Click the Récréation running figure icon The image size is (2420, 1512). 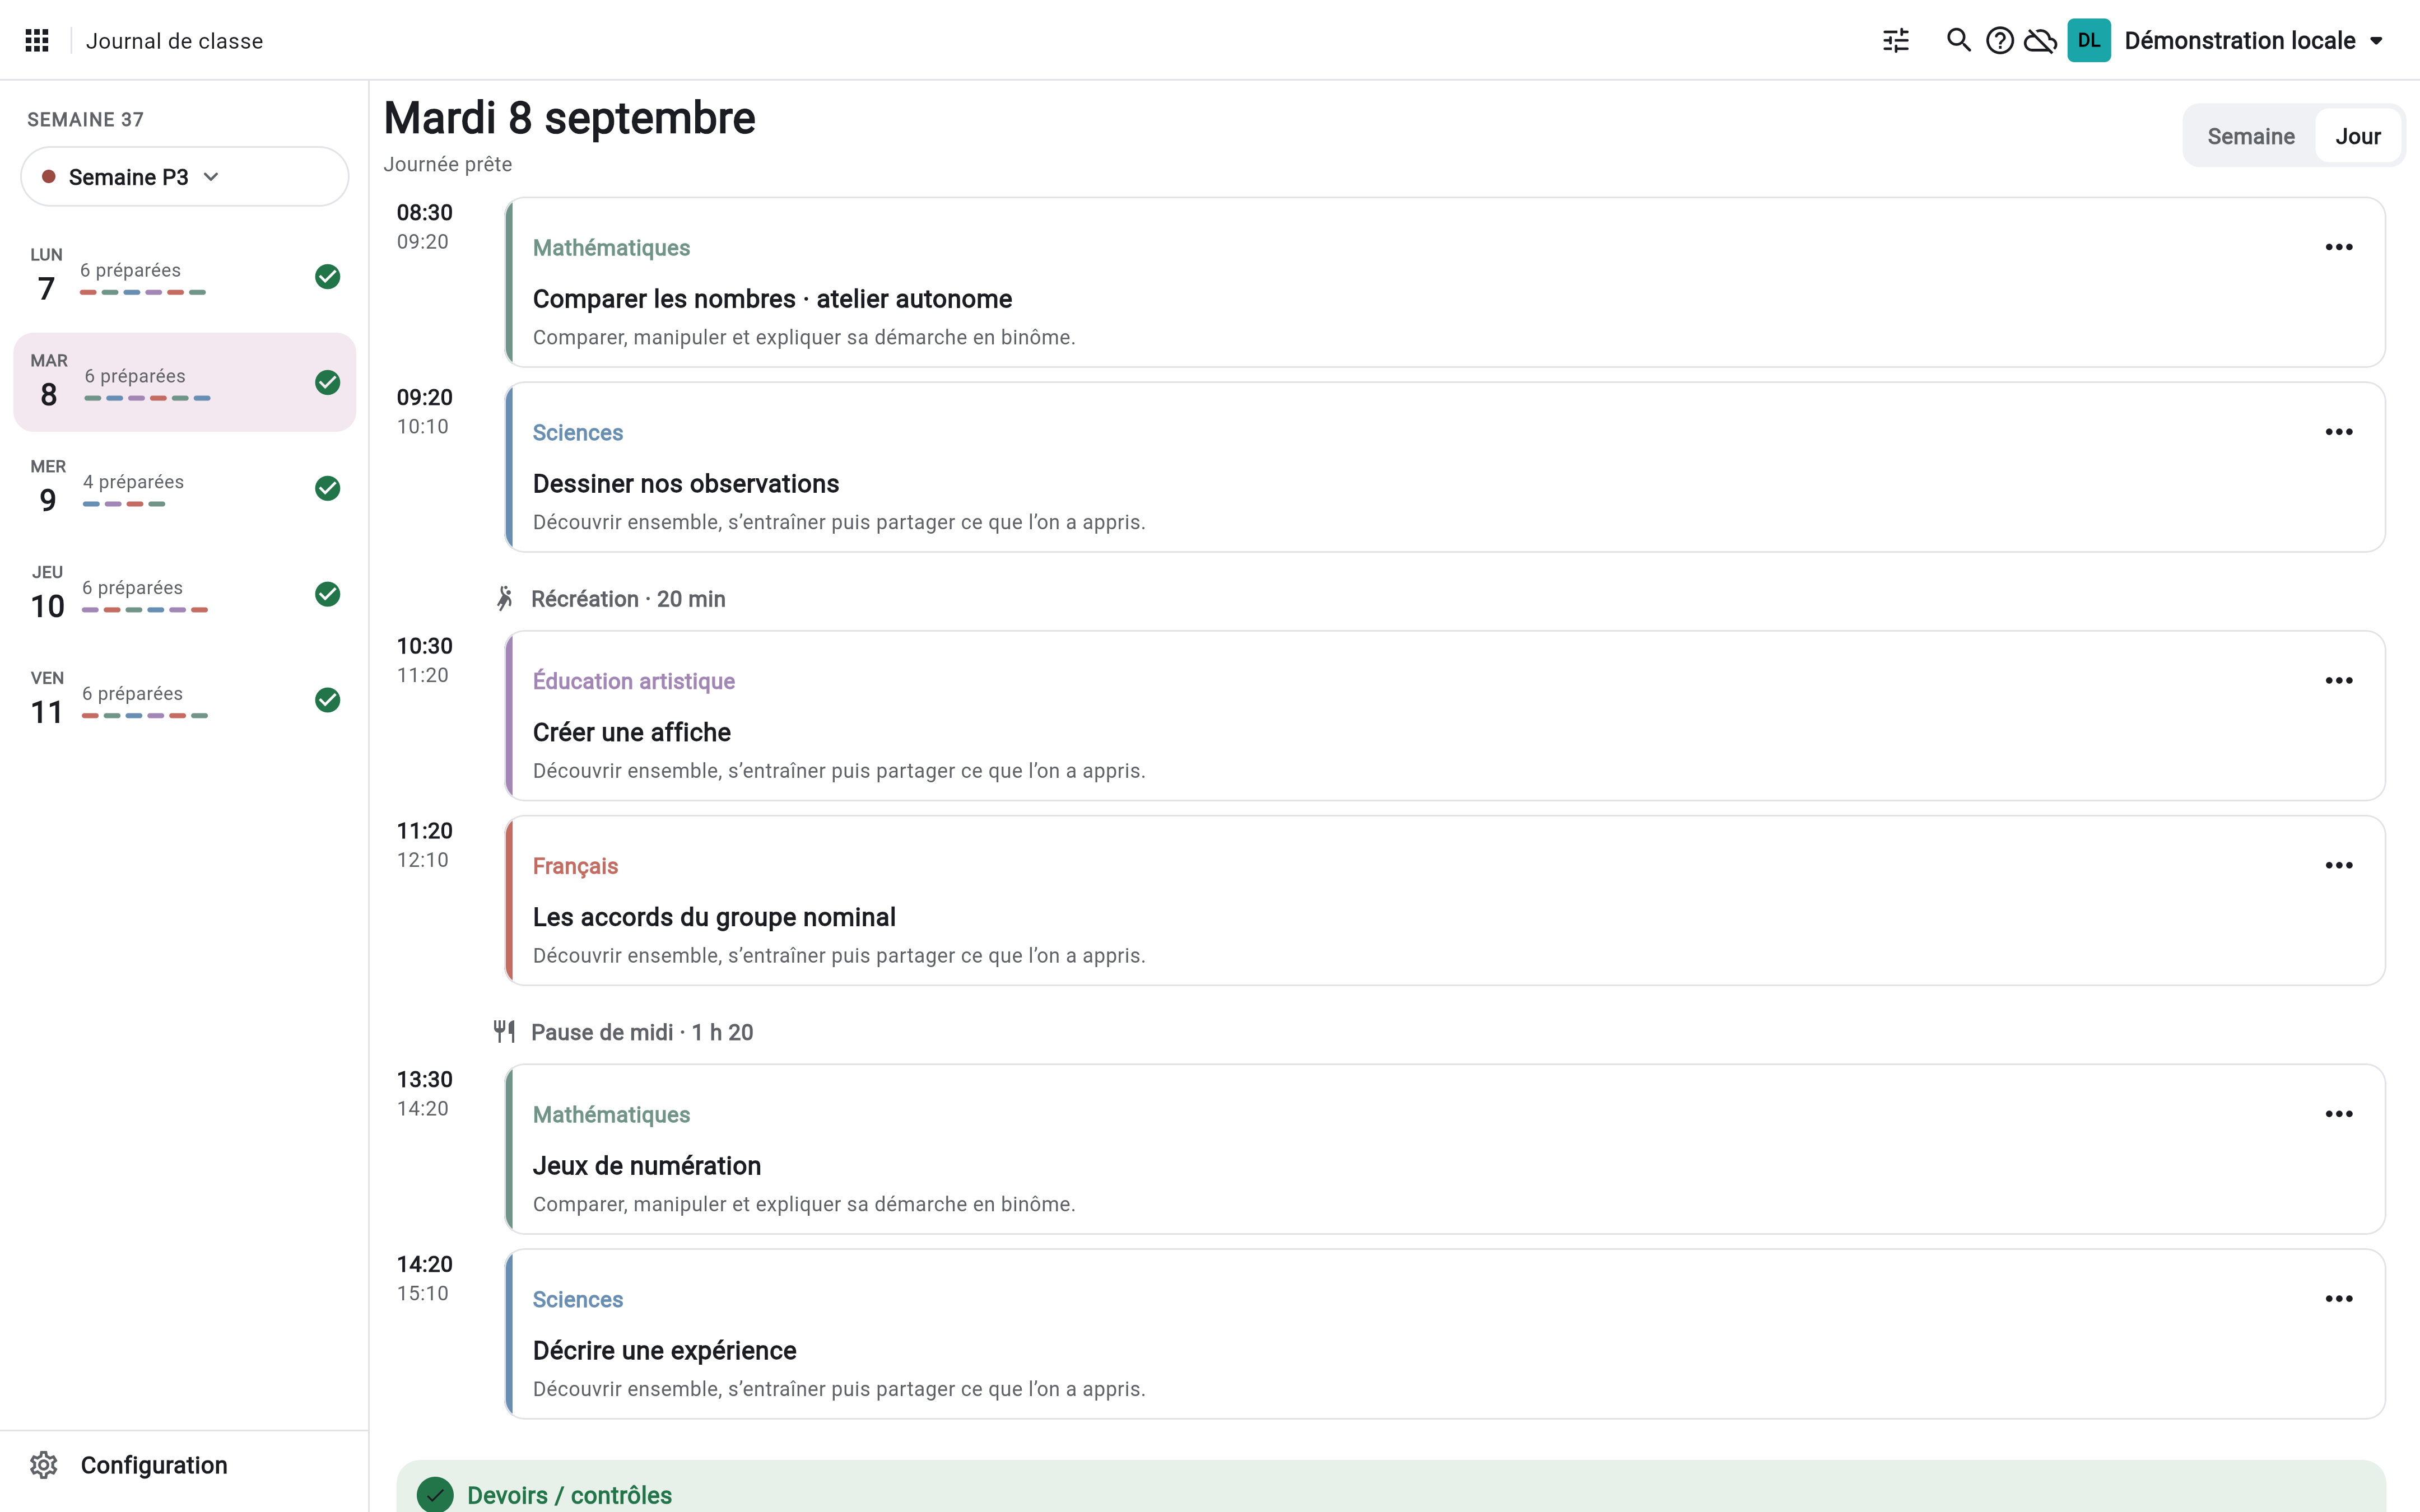click(505, 598)
